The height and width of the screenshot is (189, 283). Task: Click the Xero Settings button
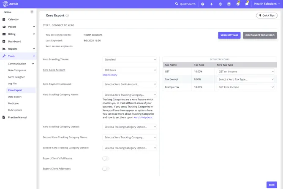coord(229,35)
